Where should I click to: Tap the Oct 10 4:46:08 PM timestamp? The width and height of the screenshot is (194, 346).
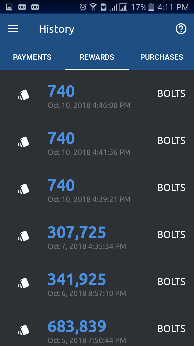point(89,105)
